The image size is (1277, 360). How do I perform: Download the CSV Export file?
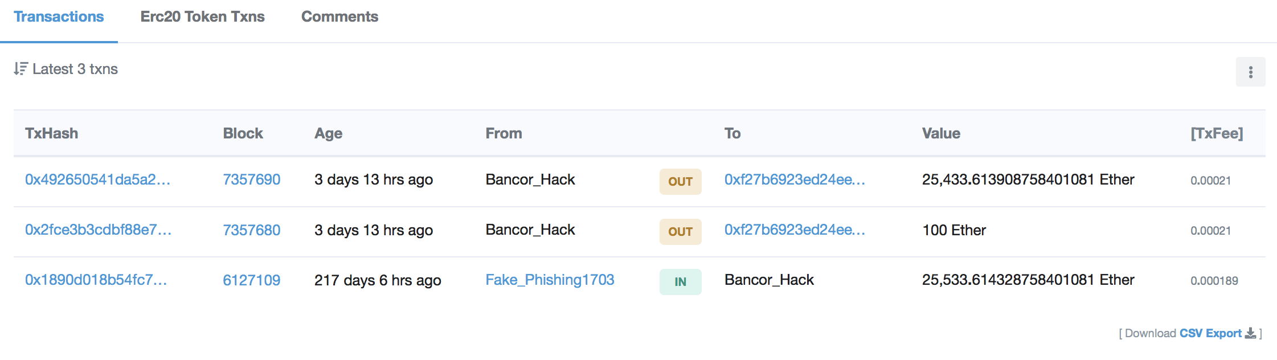[x=1210, y=333]
